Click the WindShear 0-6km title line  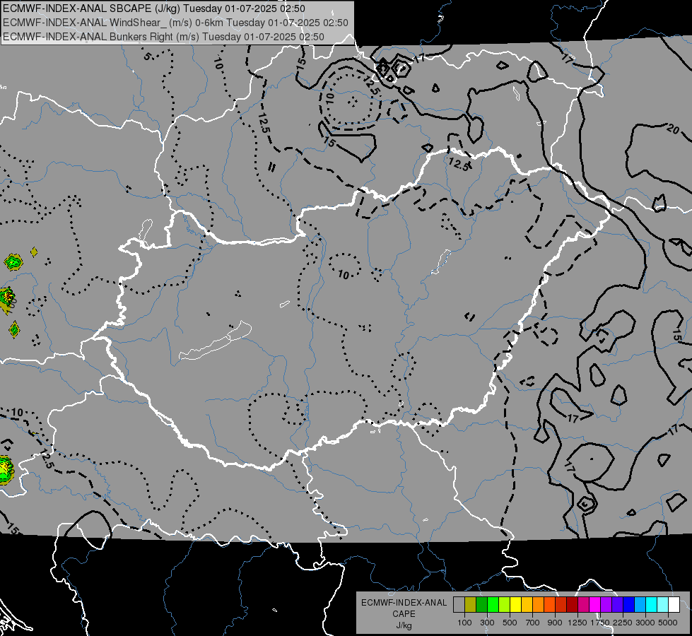pyautogui.click(x=175, y=23)
